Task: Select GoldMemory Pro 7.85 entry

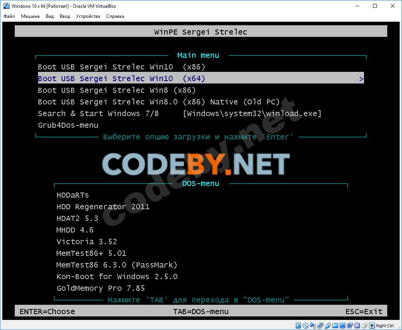Action: point(100,288)
